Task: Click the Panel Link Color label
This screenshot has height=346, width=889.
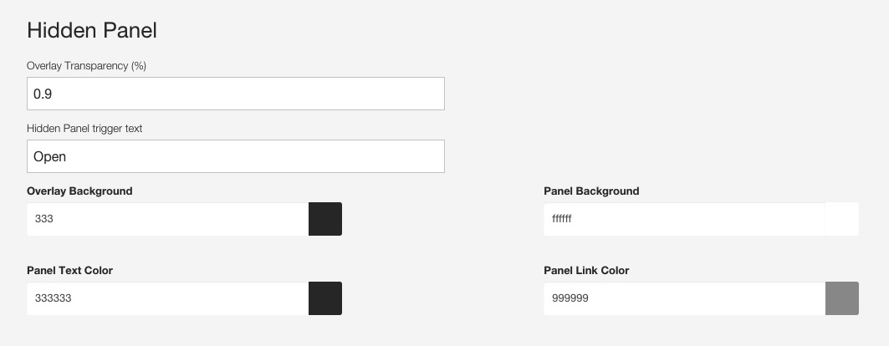Action: [586, 270]
